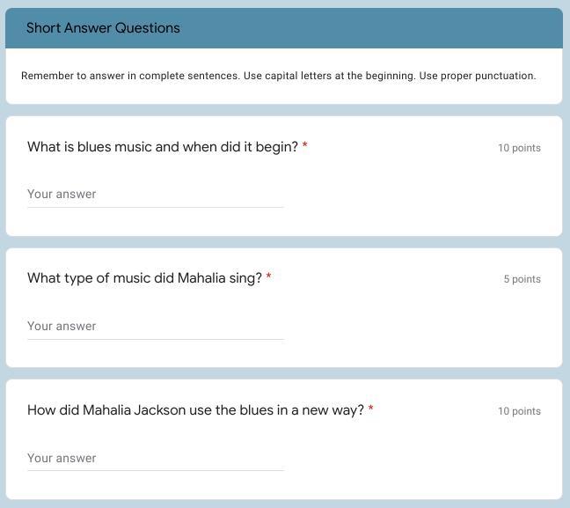Click the 10 points label on the new way question
Image resolution: width=570 pixels, height=508 pixels.
[519, 411]
